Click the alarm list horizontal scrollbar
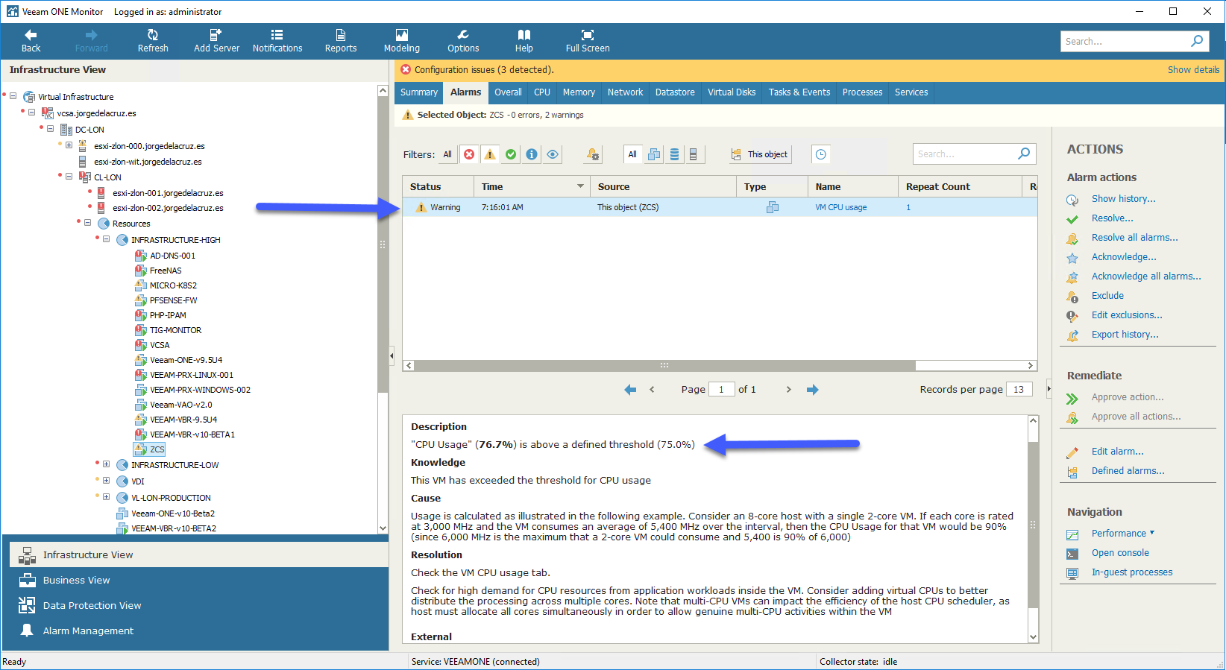 click(x=665, y=365)
